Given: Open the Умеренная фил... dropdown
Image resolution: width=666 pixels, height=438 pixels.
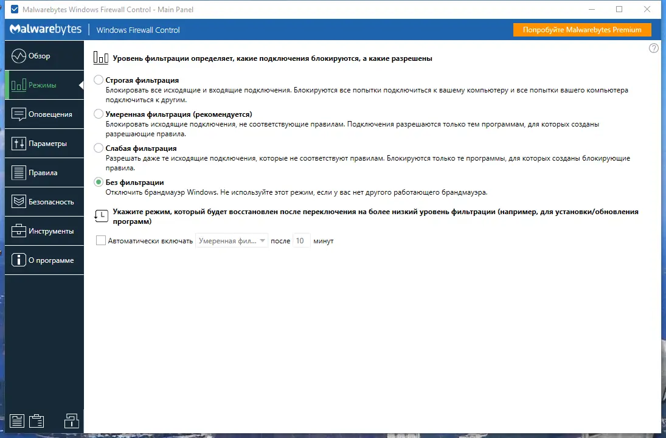Looking at the screenshot, I should click(231, 240).
